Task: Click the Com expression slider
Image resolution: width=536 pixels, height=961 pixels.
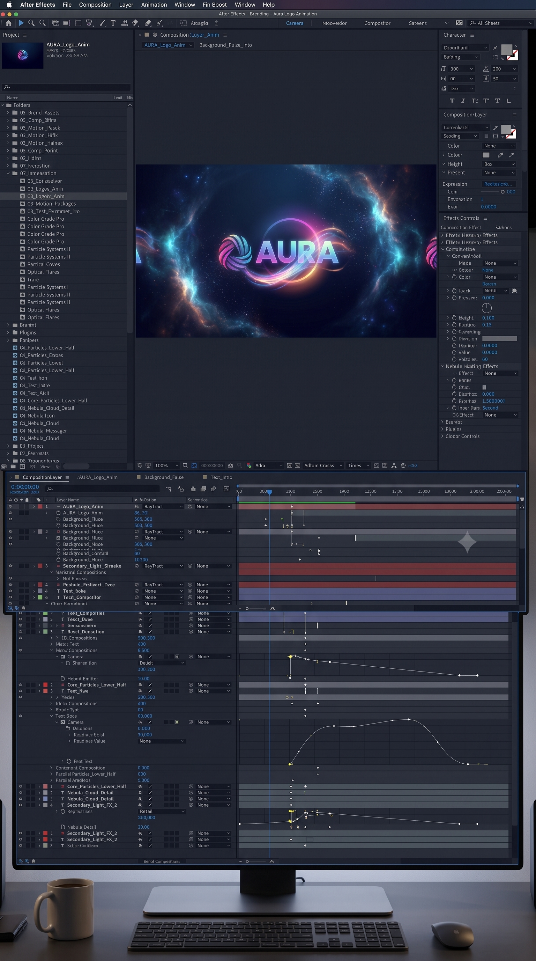Action: (x=492, y=192)
